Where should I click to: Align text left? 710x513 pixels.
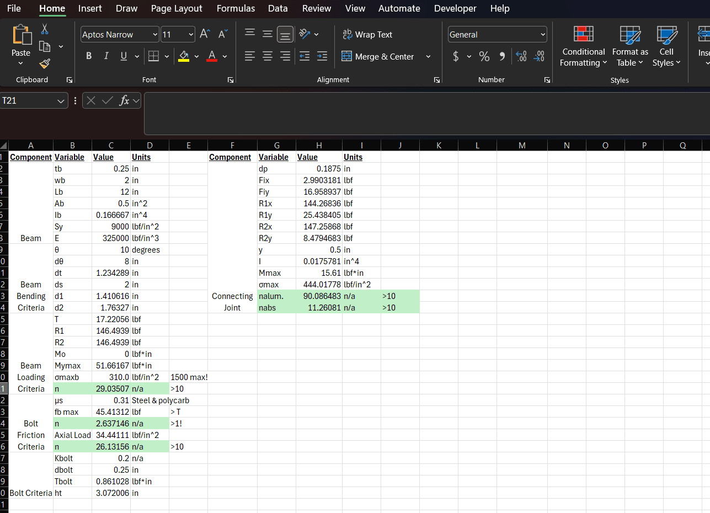[x=250, y=56]
